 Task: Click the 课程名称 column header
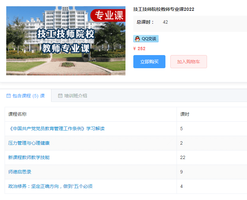point(17,114)
